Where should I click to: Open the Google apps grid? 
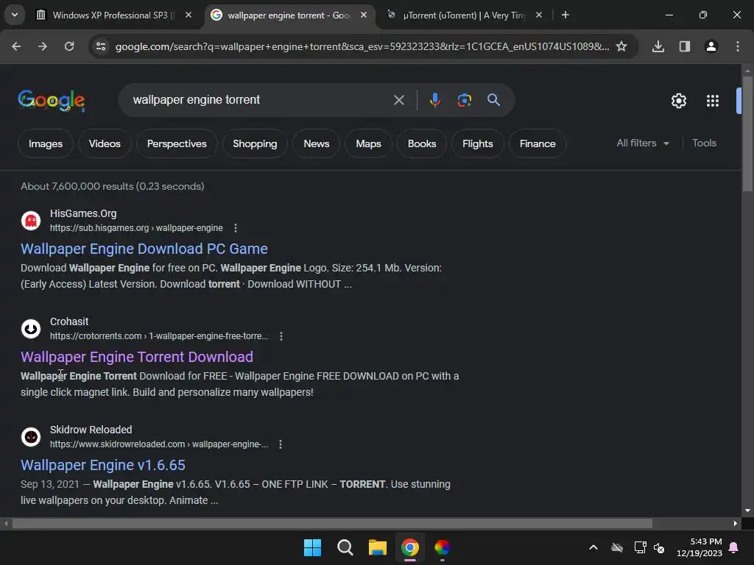pyautogui.click(x=713, y=101)
